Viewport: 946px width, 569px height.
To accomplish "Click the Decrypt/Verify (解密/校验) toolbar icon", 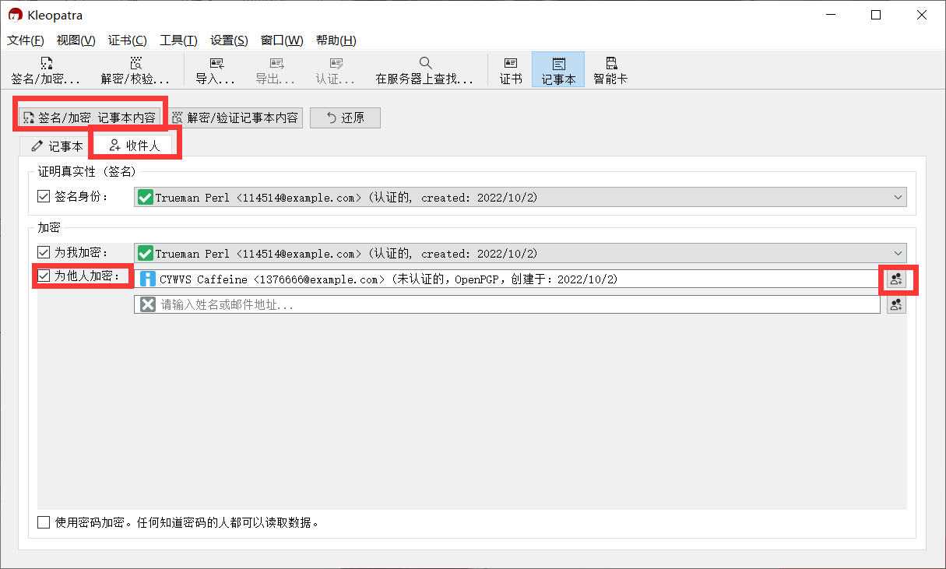I will [x=135, y=69].
